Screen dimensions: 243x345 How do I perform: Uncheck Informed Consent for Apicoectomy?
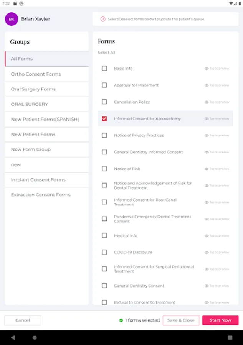pyautogui.click(x=104, y=119)
